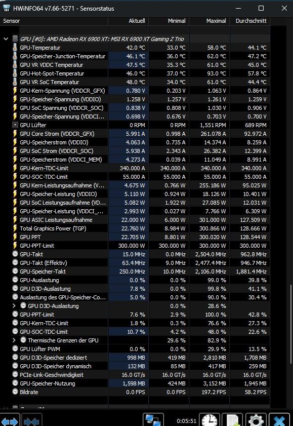Expand Thermische Grenzen der GPU arrow

14,340
